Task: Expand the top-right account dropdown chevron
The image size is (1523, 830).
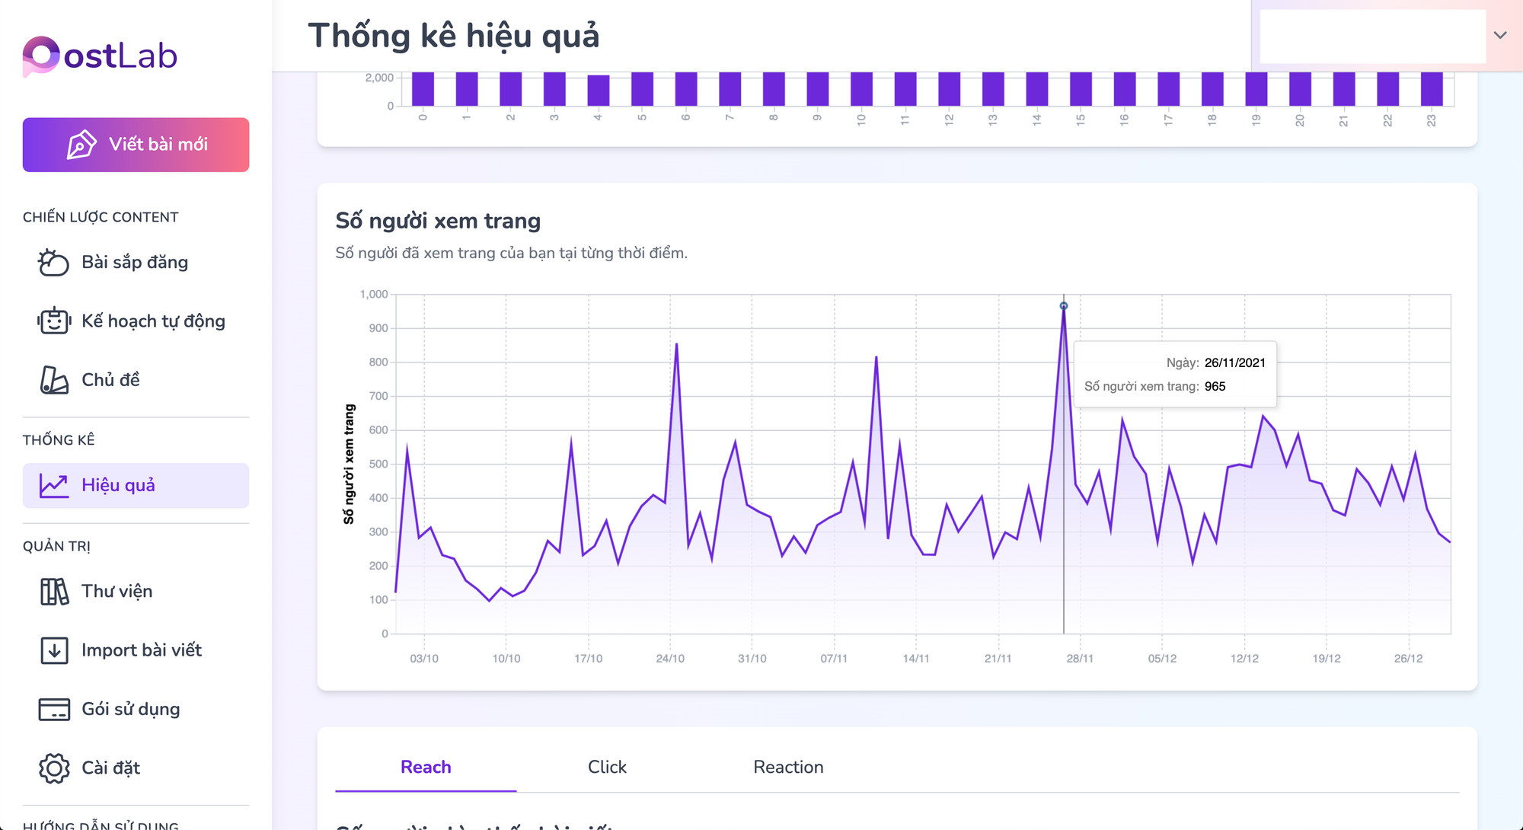Action: (1500, 35)
